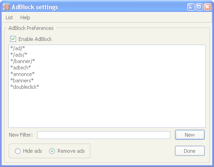Close the AdBlock settings window
This screenshot has width=214, height=167.
tap(208, 7)
